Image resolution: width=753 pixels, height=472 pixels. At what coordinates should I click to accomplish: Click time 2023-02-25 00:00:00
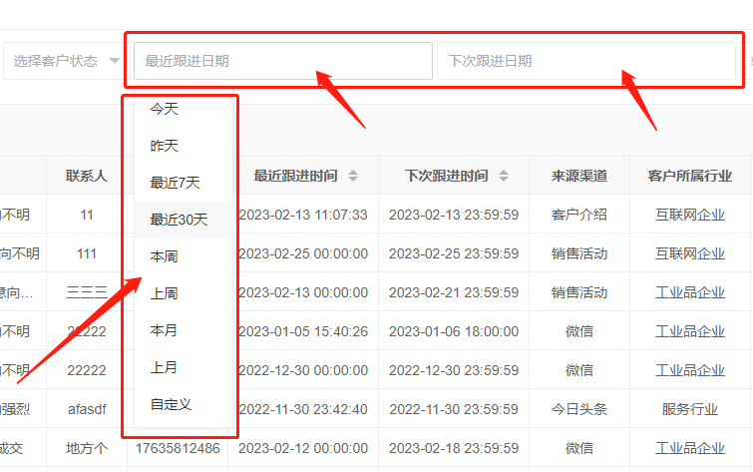(303, 253)
